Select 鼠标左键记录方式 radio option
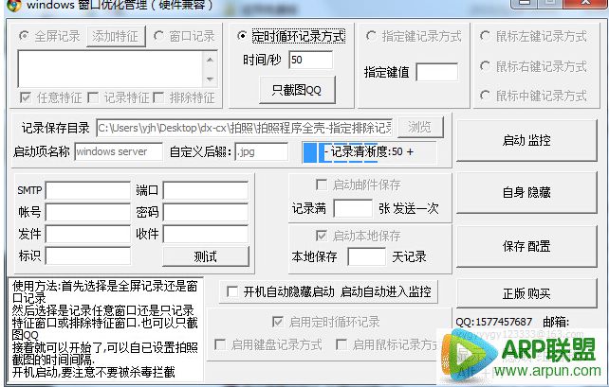 (485, 36)
